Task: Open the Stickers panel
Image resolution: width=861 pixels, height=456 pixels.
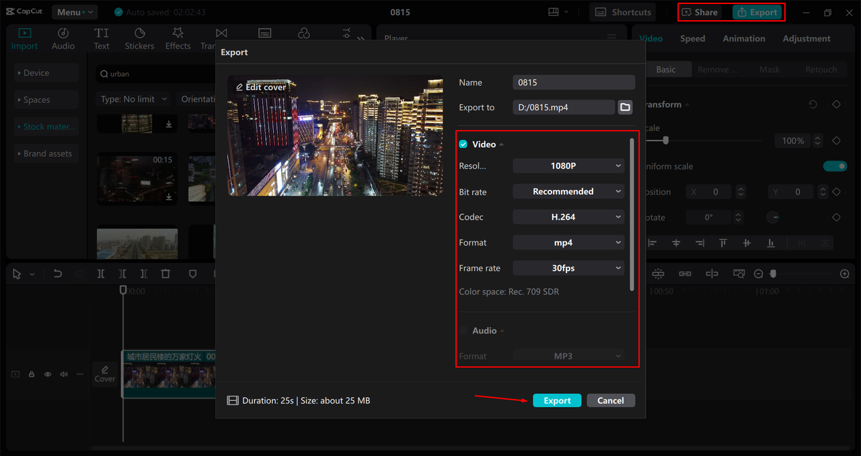Action: pyautogui.click(x=139, y=39)
